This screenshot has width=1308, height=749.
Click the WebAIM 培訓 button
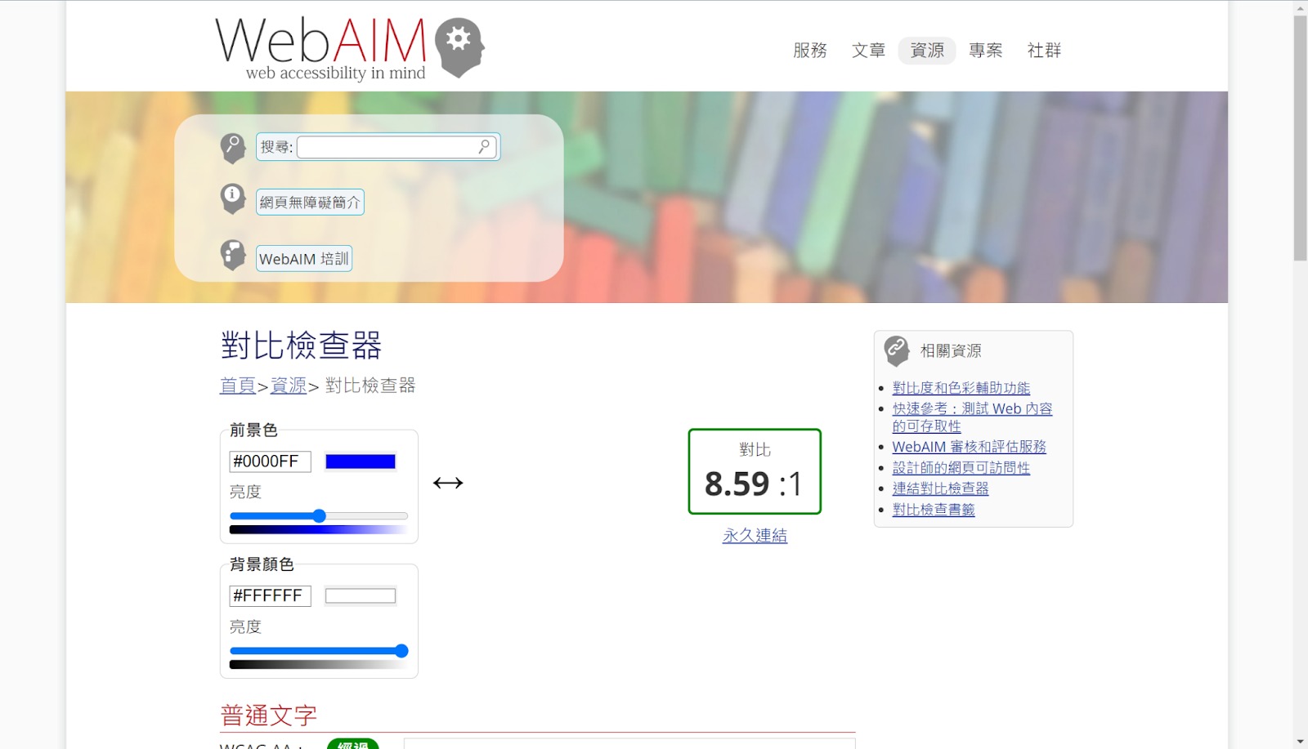click(x=303, y=258)
